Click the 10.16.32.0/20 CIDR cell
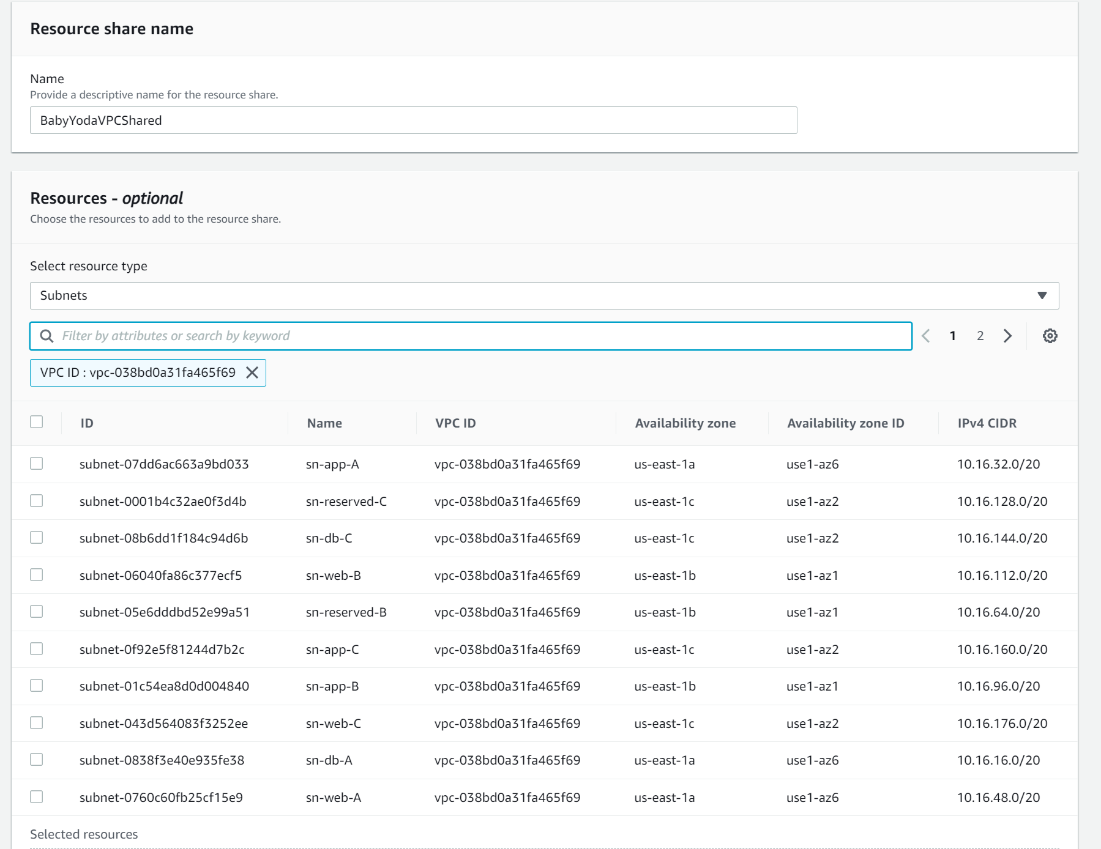This screenshot has height=849, width=1101. tap(998, 464)
